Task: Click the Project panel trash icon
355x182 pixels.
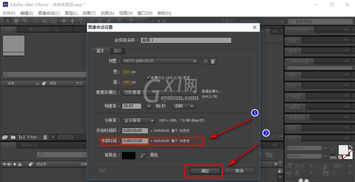Action: (x=45, y=137)
